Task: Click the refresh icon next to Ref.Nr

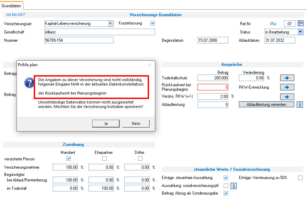Action: click(300, 23)
